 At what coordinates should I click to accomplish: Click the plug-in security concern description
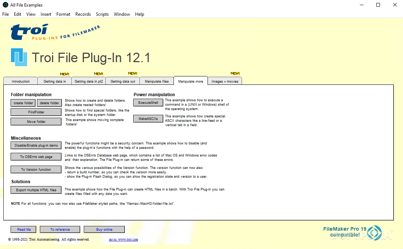click(136, 146)
